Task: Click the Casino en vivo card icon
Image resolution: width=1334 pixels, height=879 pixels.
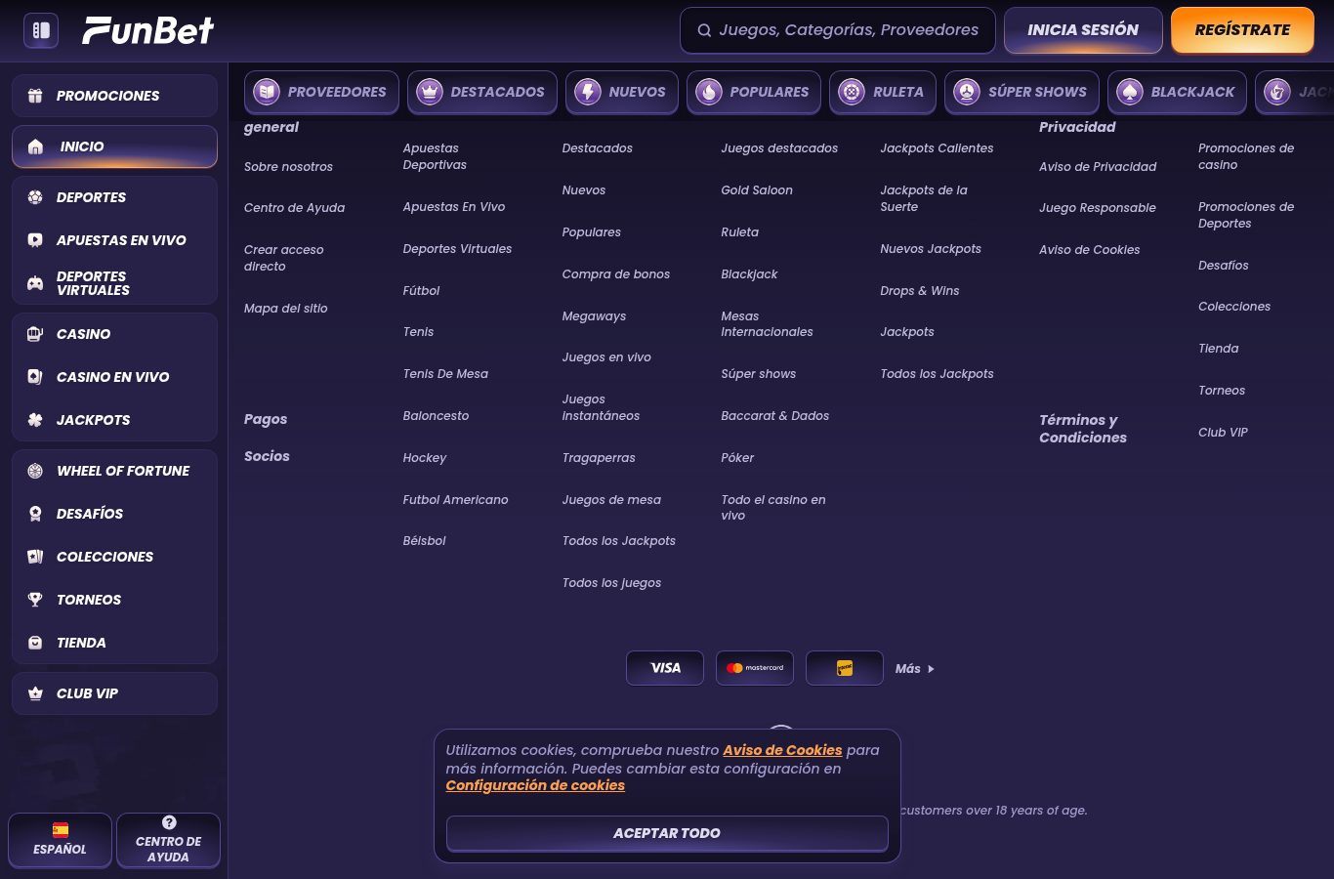Action: (35, 377)
